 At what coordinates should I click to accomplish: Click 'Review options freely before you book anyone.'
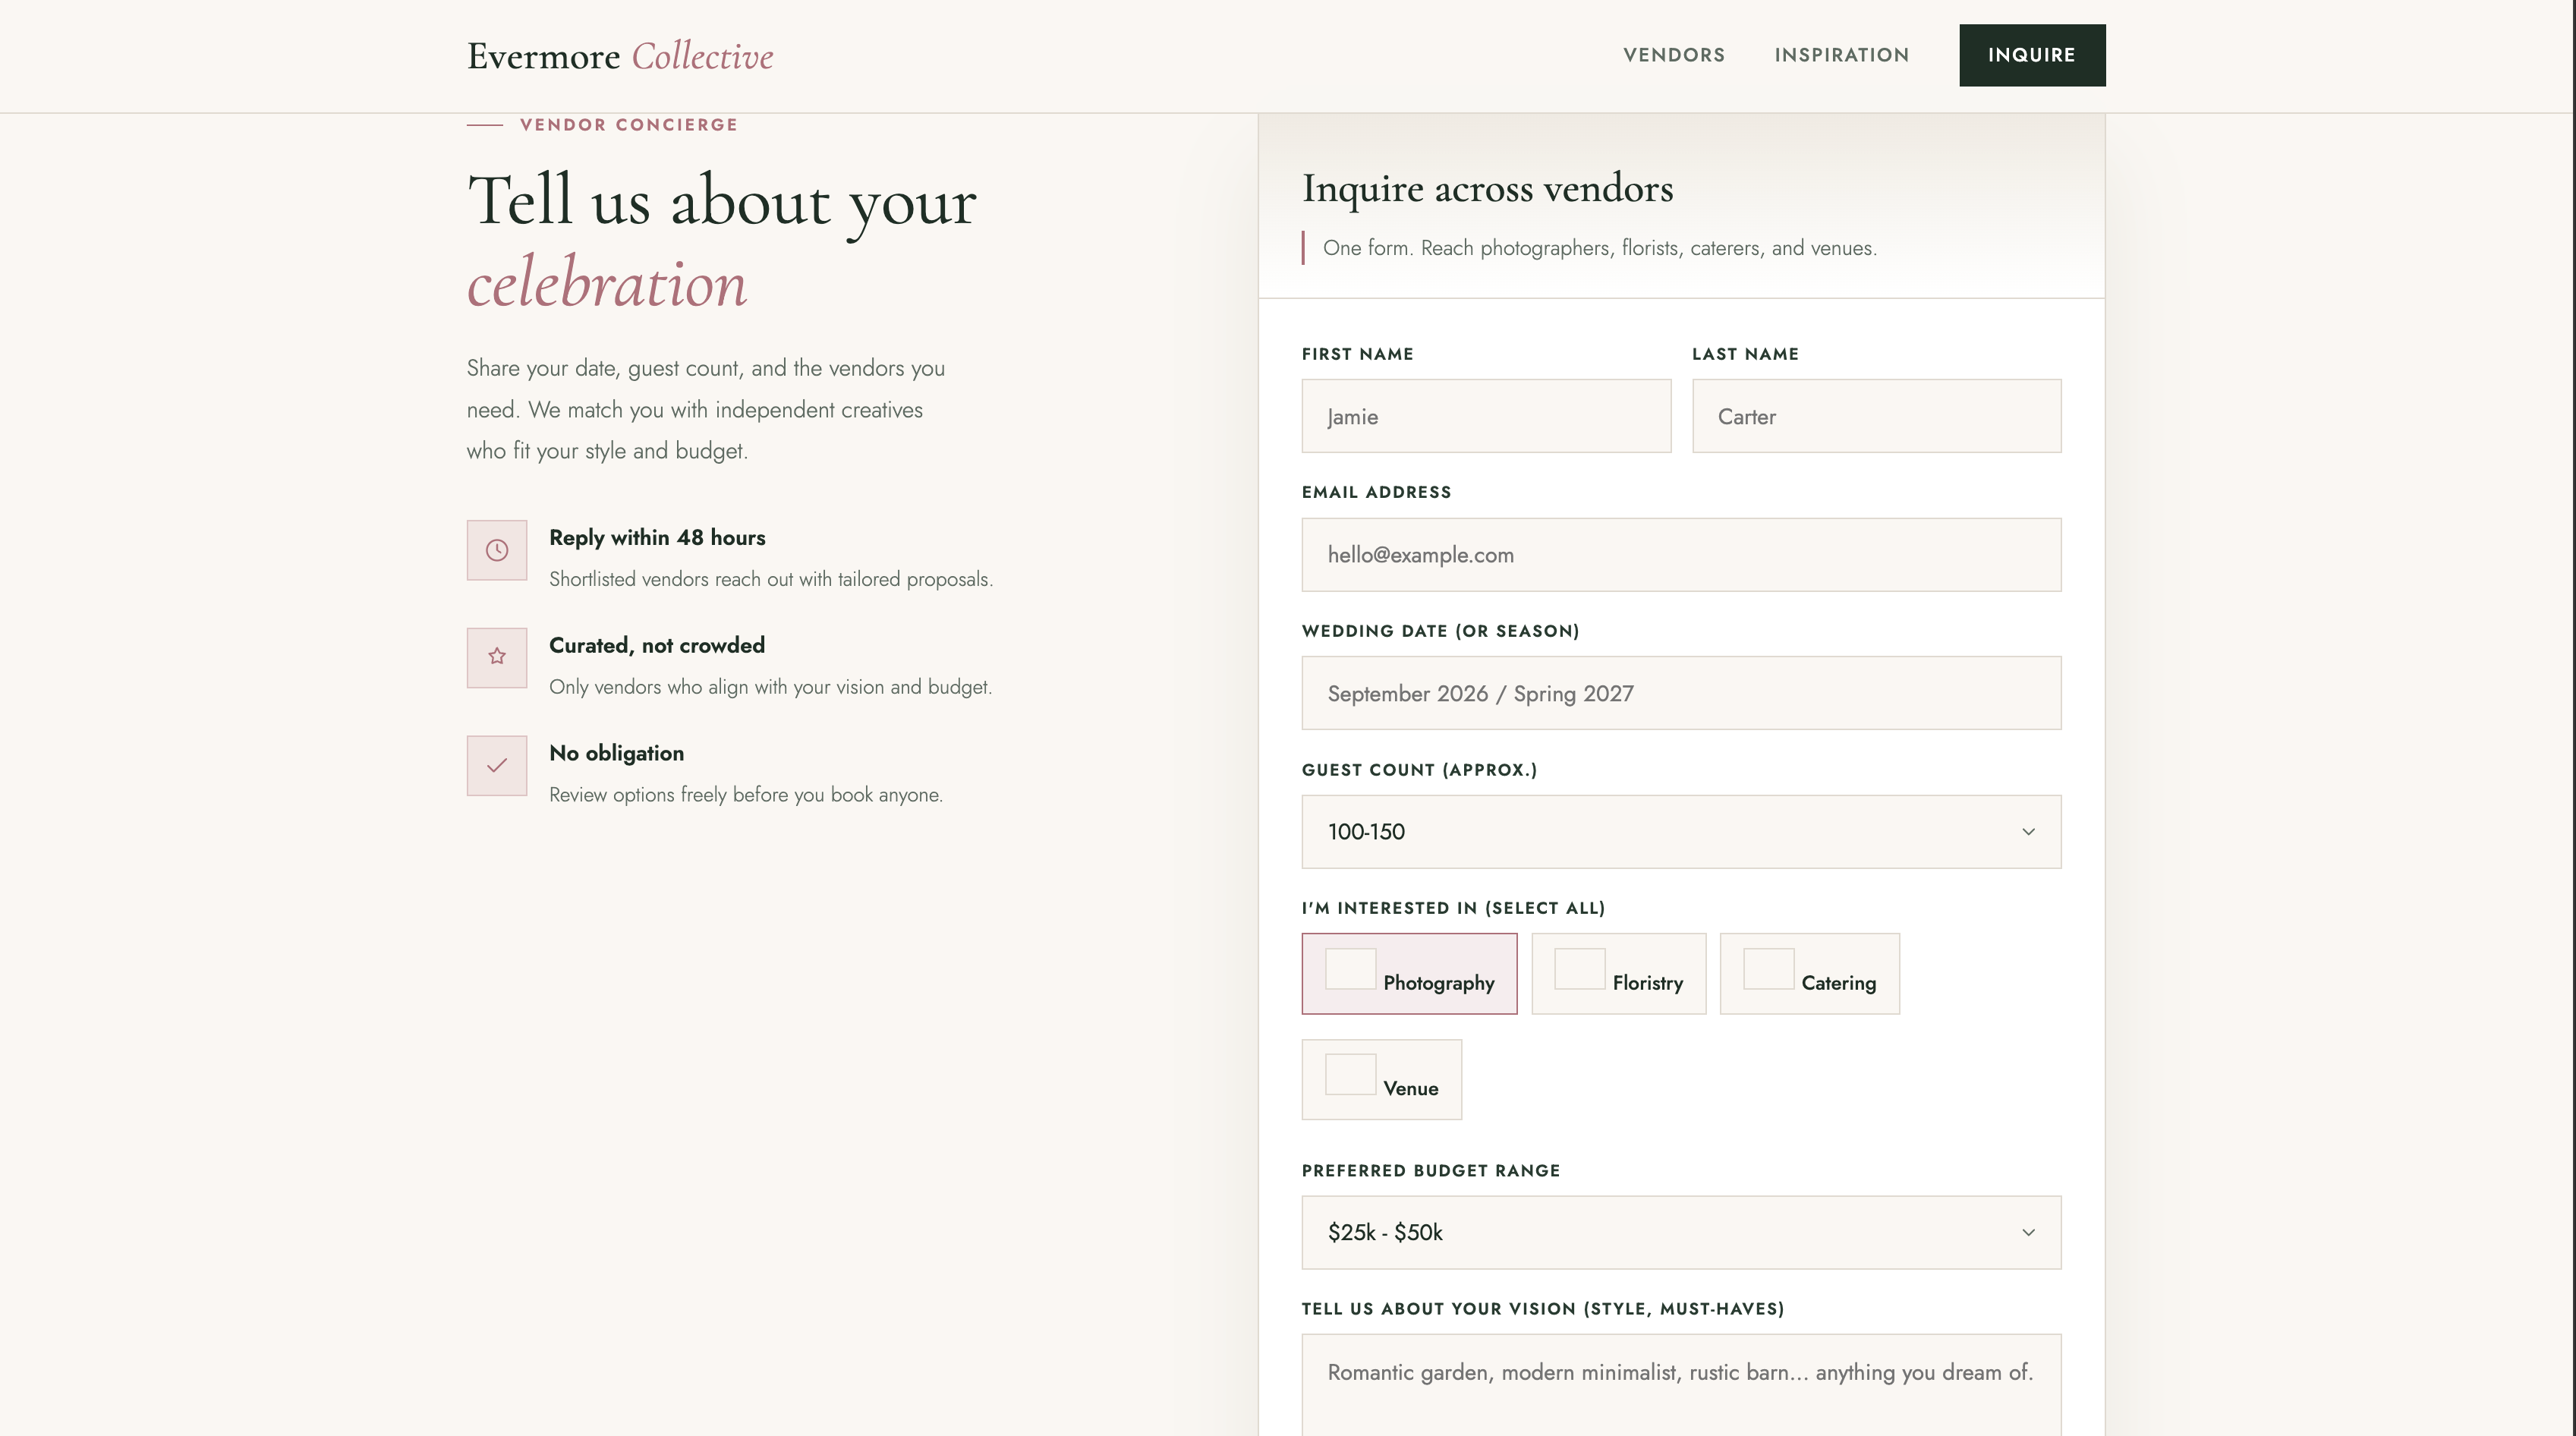(x=746, y=795)
